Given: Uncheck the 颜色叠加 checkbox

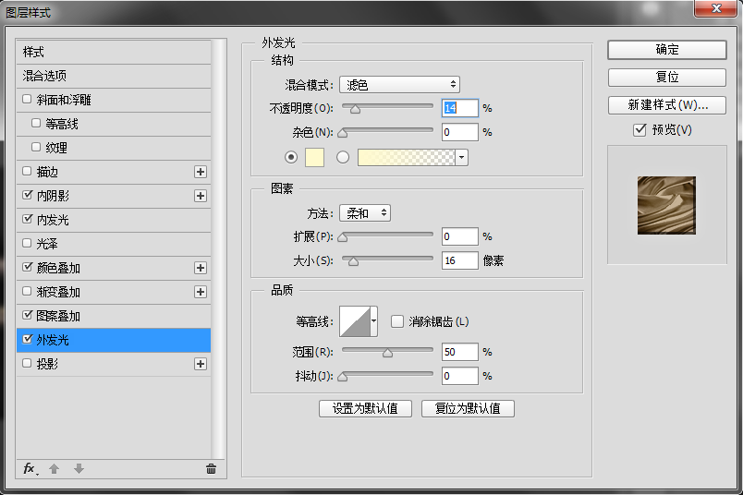Looking at the screenshot, I should pos(27,267).
